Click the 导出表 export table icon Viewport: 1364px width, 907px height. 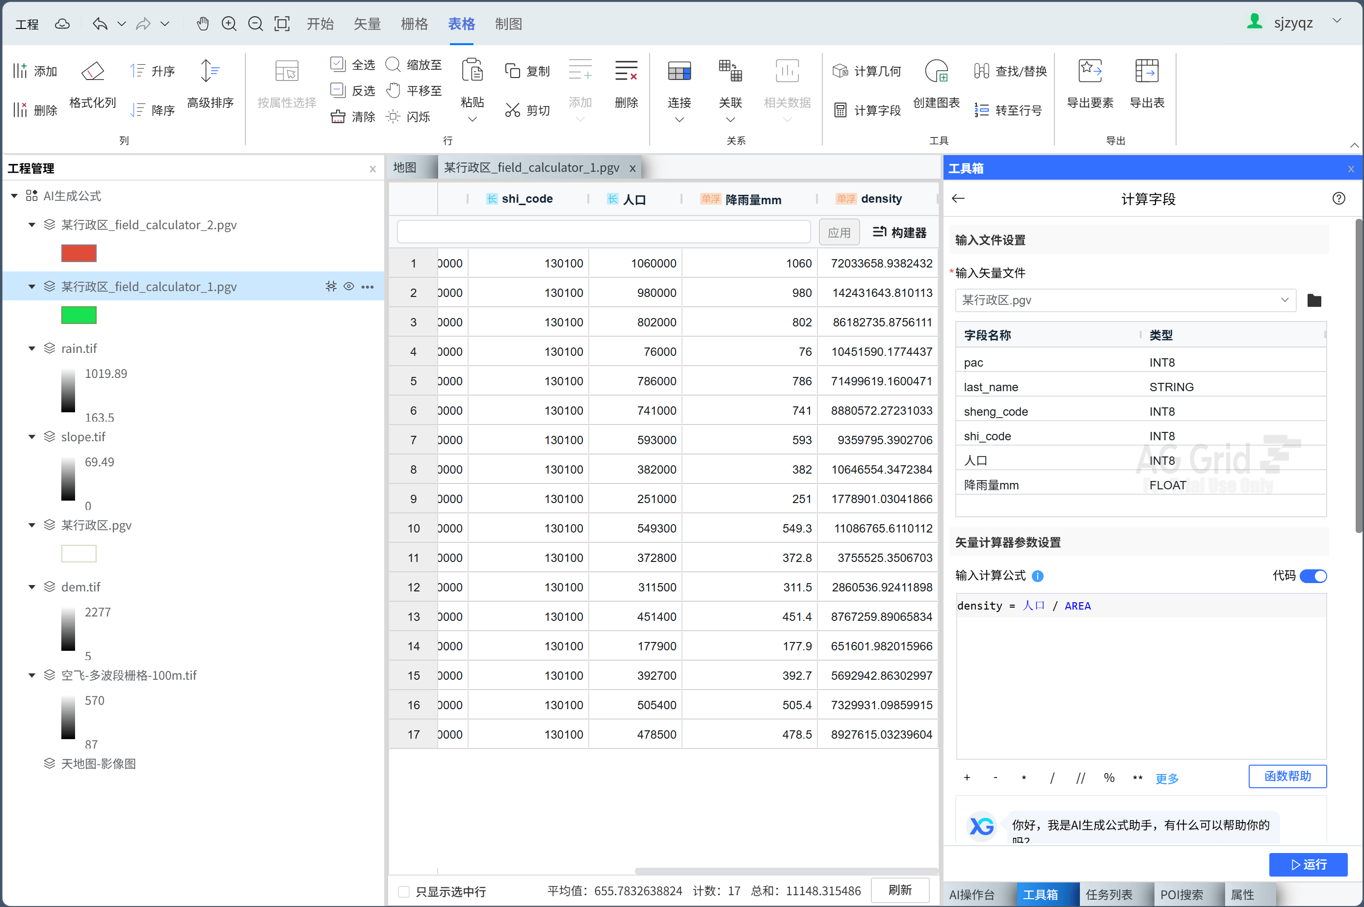(x=1146, y=72)
